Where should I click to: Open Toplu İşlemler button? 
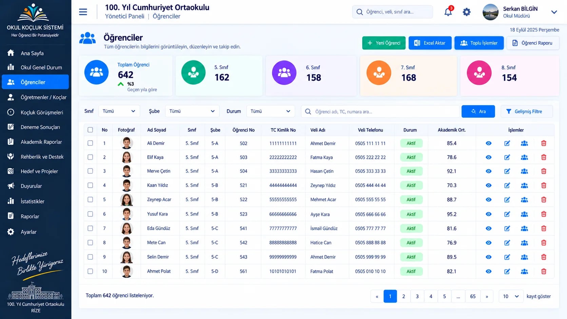click(479, 43)
